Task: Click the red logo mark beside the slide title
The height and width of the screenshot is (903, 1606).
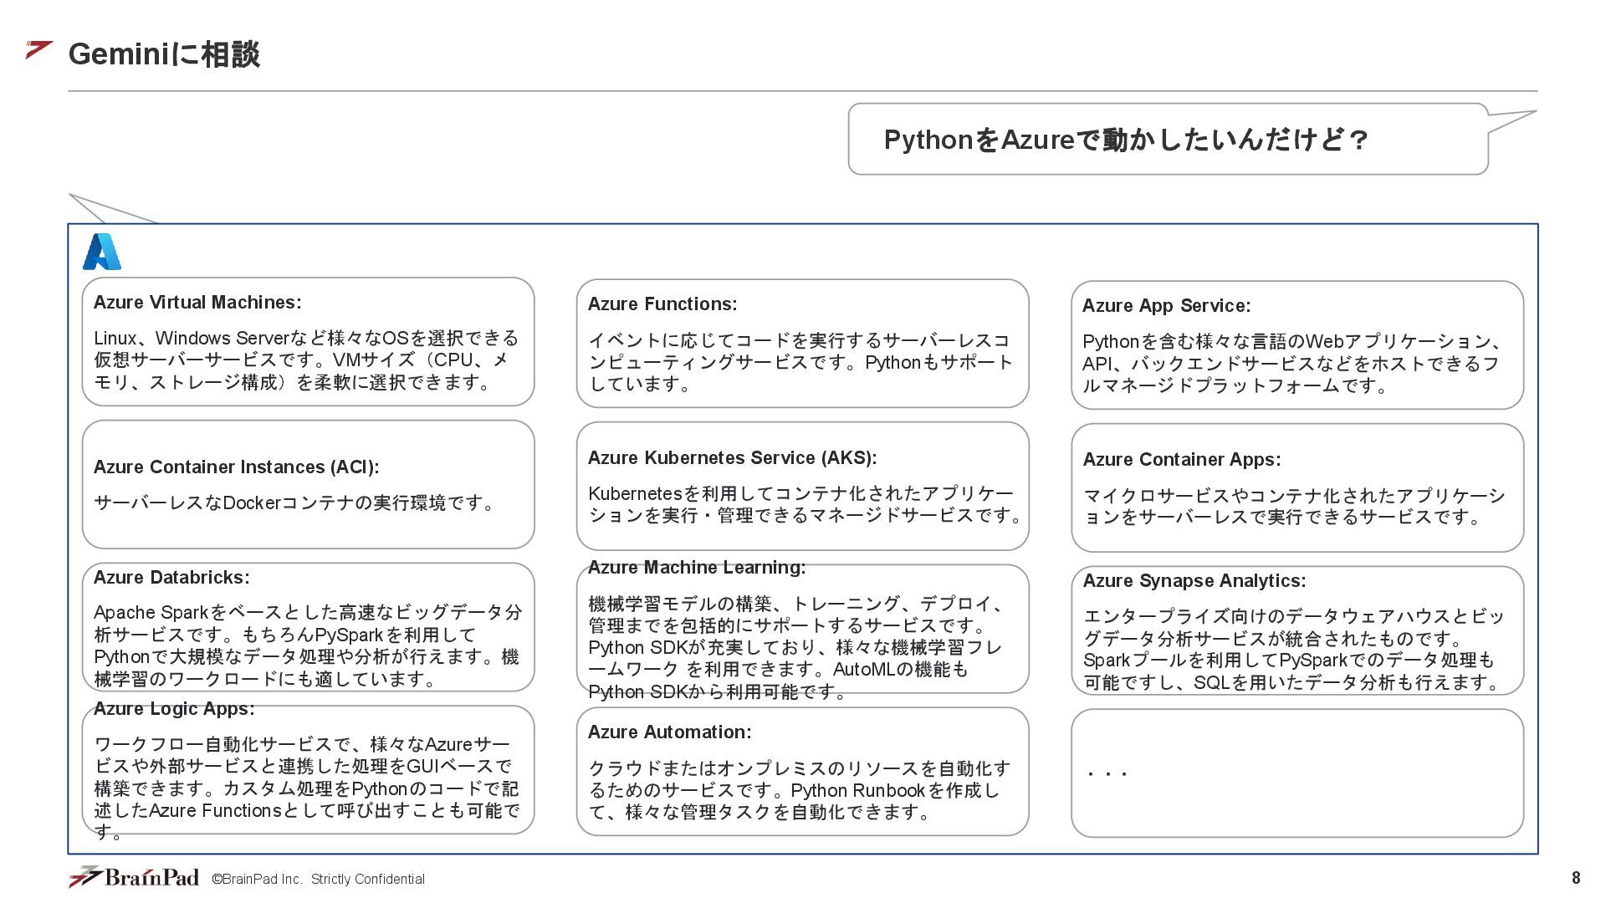Action: pyautogui.click(x=39, y=50)
